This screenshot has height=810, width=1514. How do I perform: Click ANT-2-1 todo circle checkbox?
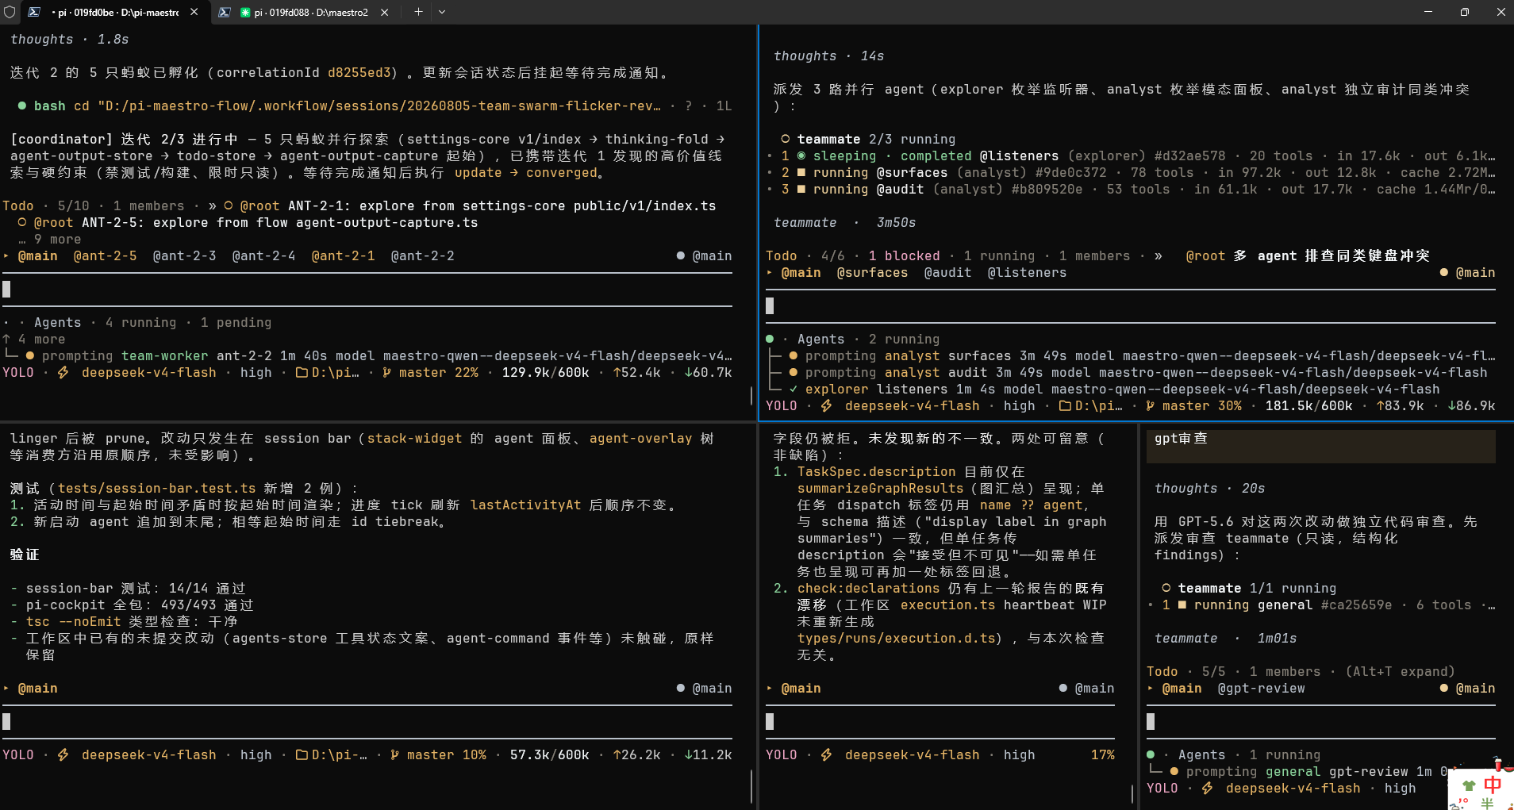[x=228, y=206]
